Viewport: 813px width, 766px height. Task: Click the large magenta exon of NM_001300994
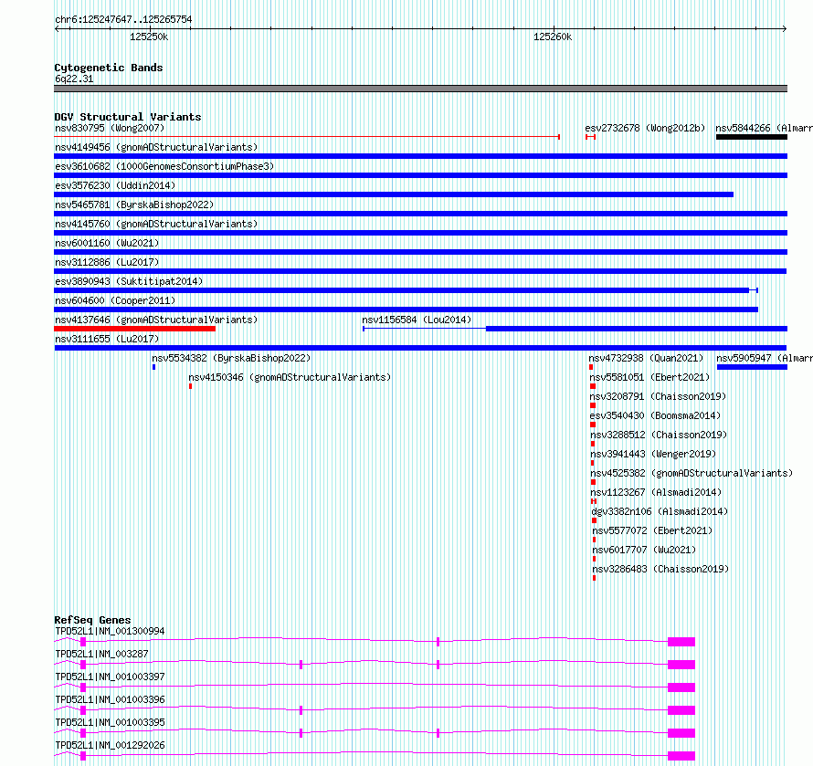[681, 642]
